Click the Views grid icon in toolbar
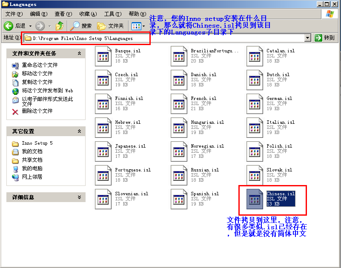 136,26
